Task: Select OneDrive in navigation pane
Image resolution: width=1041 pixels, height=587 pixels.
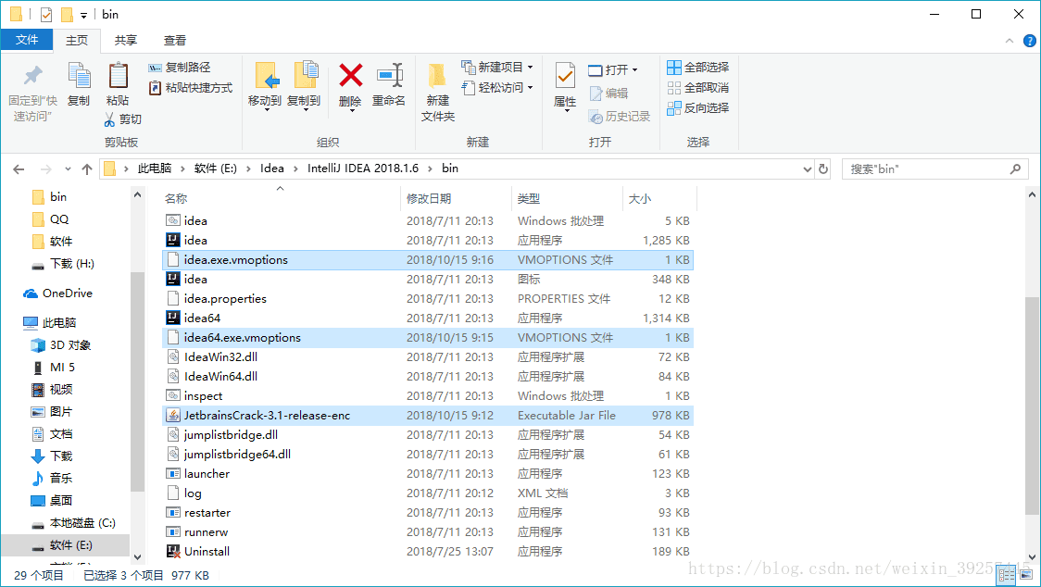Action: [x=57, y=293]
